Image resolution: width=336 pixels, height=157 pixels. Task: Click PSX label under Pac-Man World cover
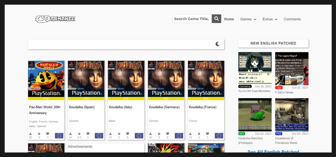pos(46,99)
